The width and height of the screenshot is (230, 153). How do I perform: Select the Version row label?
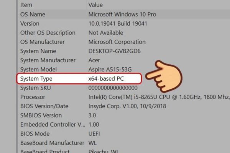(30, 24)
